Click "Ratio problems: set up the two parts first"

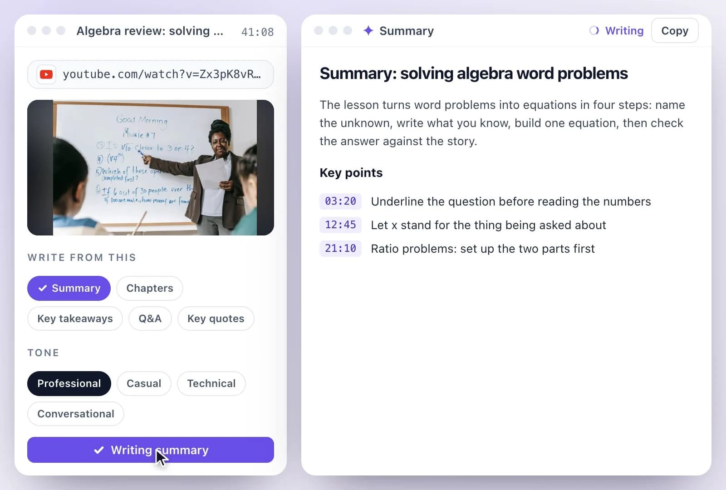(x=483, y=249)
